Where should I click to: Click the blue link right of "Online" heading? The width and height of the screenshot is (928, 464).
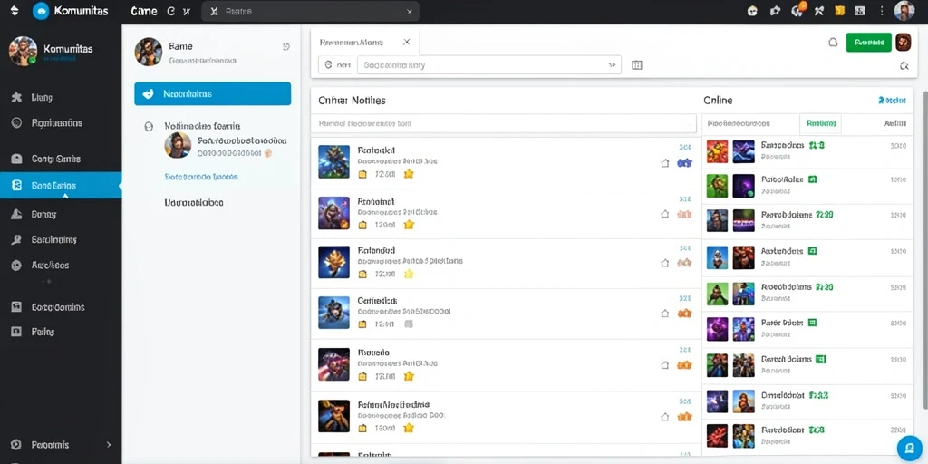(x=892, y=101)
